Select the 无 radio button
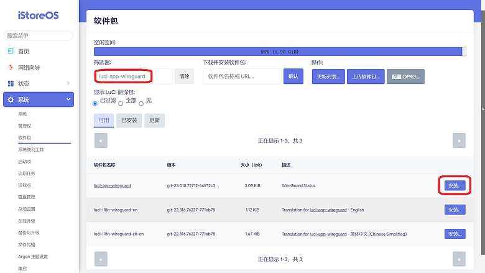This screenshot has height=273, width=485. click(141, 104)
